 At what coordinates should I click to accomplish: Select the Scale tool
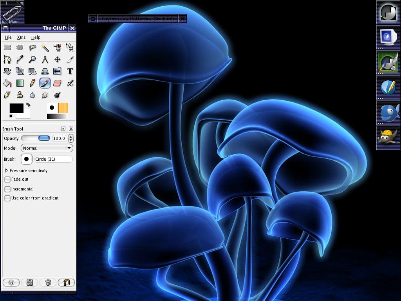(x=20, y=71)
